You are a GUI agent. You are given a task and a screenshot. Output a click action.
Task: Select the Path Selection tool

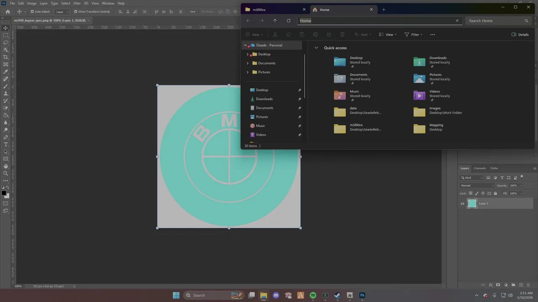[x=5, y=151]
